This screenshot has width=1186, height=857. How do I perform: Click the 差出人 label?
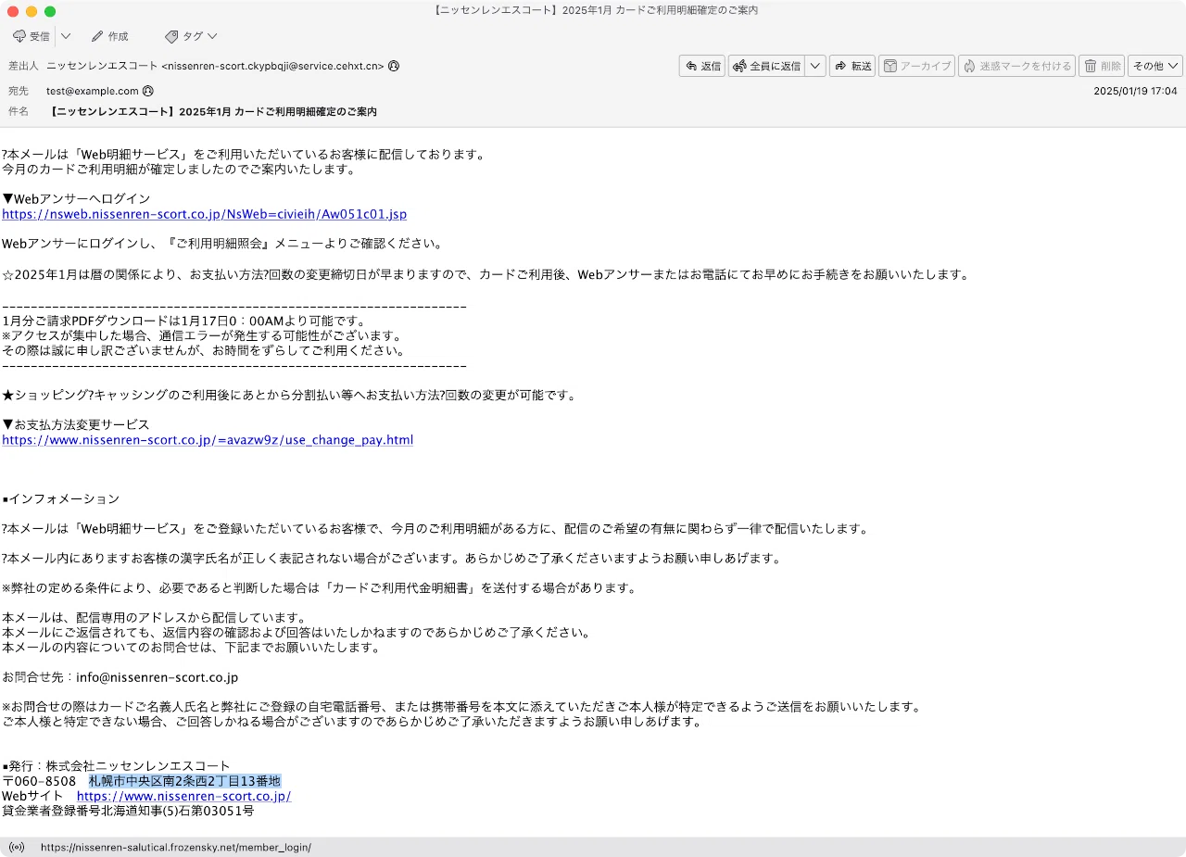pos(23,66)
